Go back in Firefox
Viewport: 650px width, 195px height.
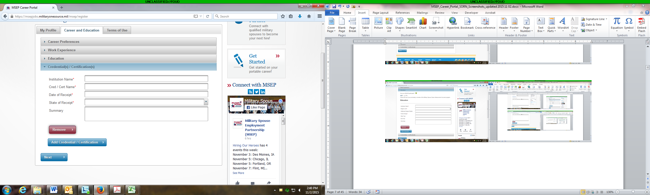tap(5, 16)
